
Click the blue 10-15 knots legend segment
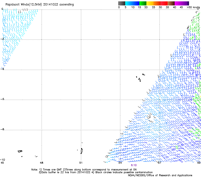(136, 3)
